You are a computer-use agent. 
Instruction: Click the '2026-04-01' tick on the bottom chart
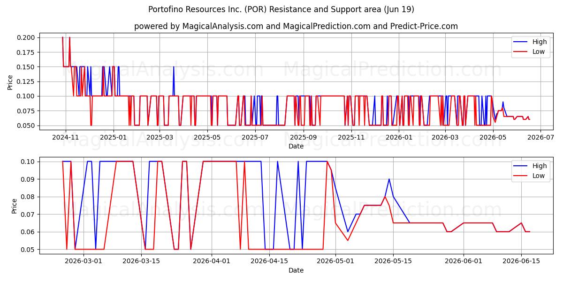[211, 261]
